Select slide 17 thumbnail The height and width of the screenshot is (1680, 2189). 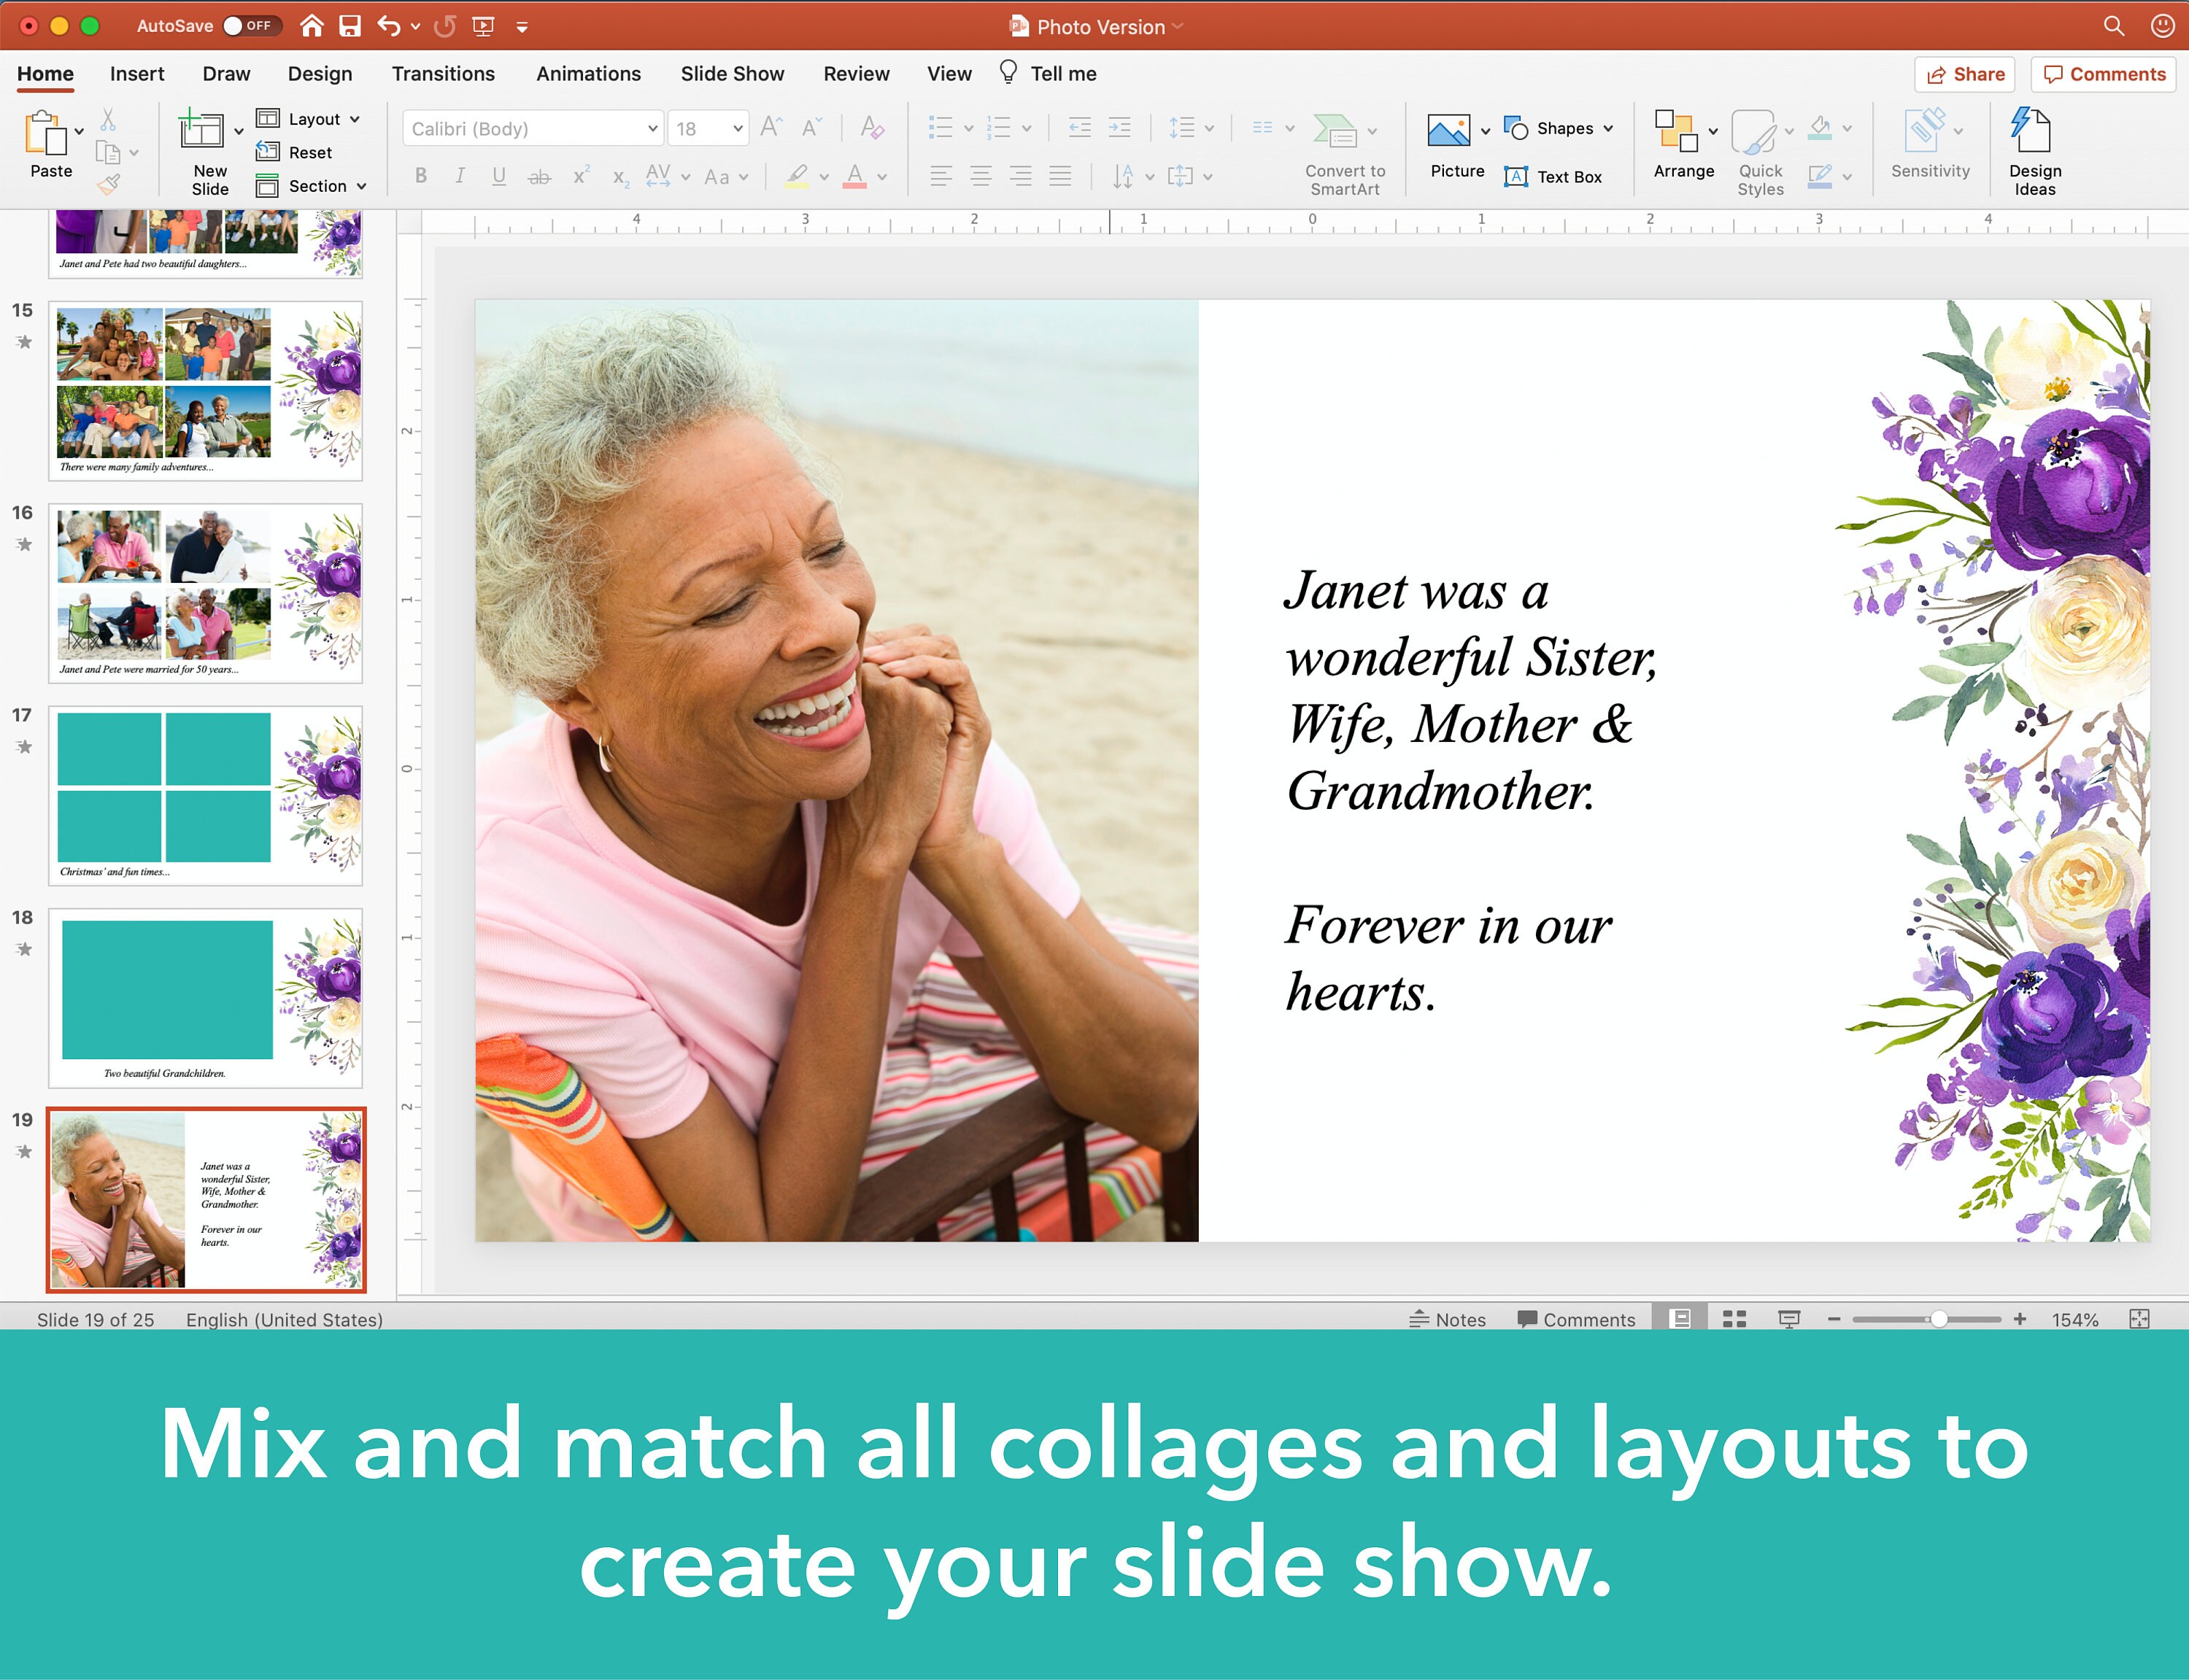(x=205, y=793)
